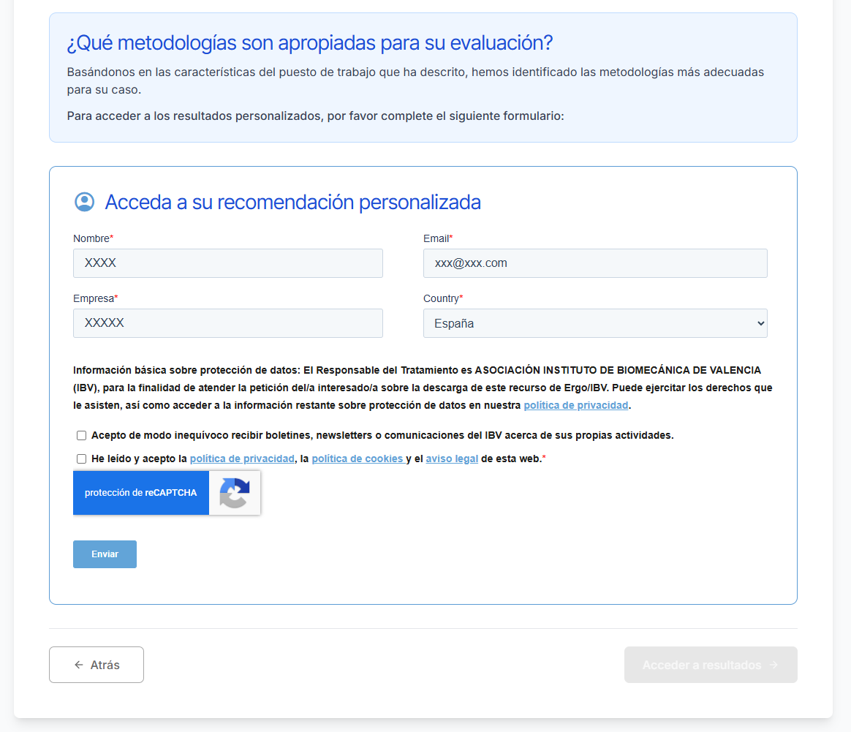
Task: Open política de privacidad link beside acceptance checkbox
Action: 242,459
